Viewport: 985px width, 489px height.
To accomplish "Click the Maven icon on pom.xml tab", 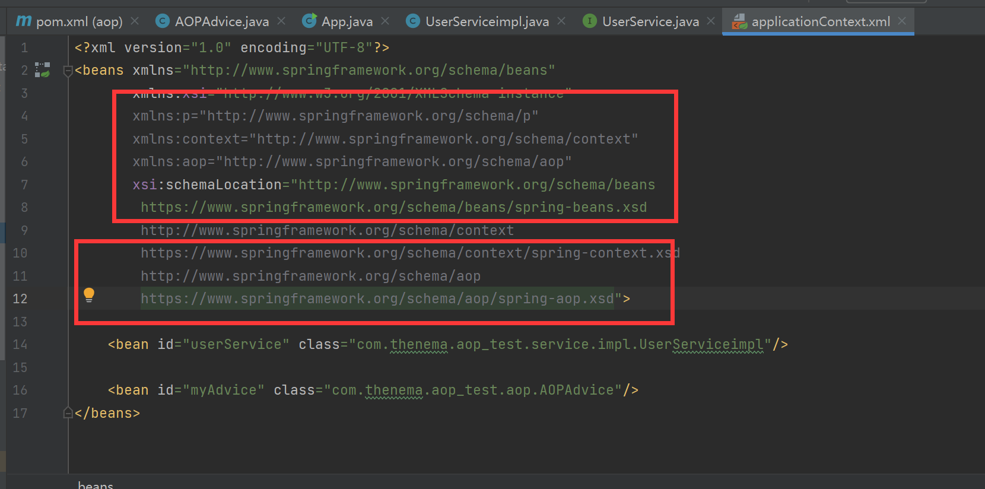I will [24, 21].
